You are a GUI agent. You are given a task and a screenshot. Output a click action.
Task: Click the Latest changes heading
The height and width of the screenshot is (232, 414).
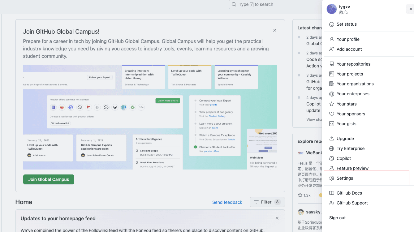tap(310, 28)
